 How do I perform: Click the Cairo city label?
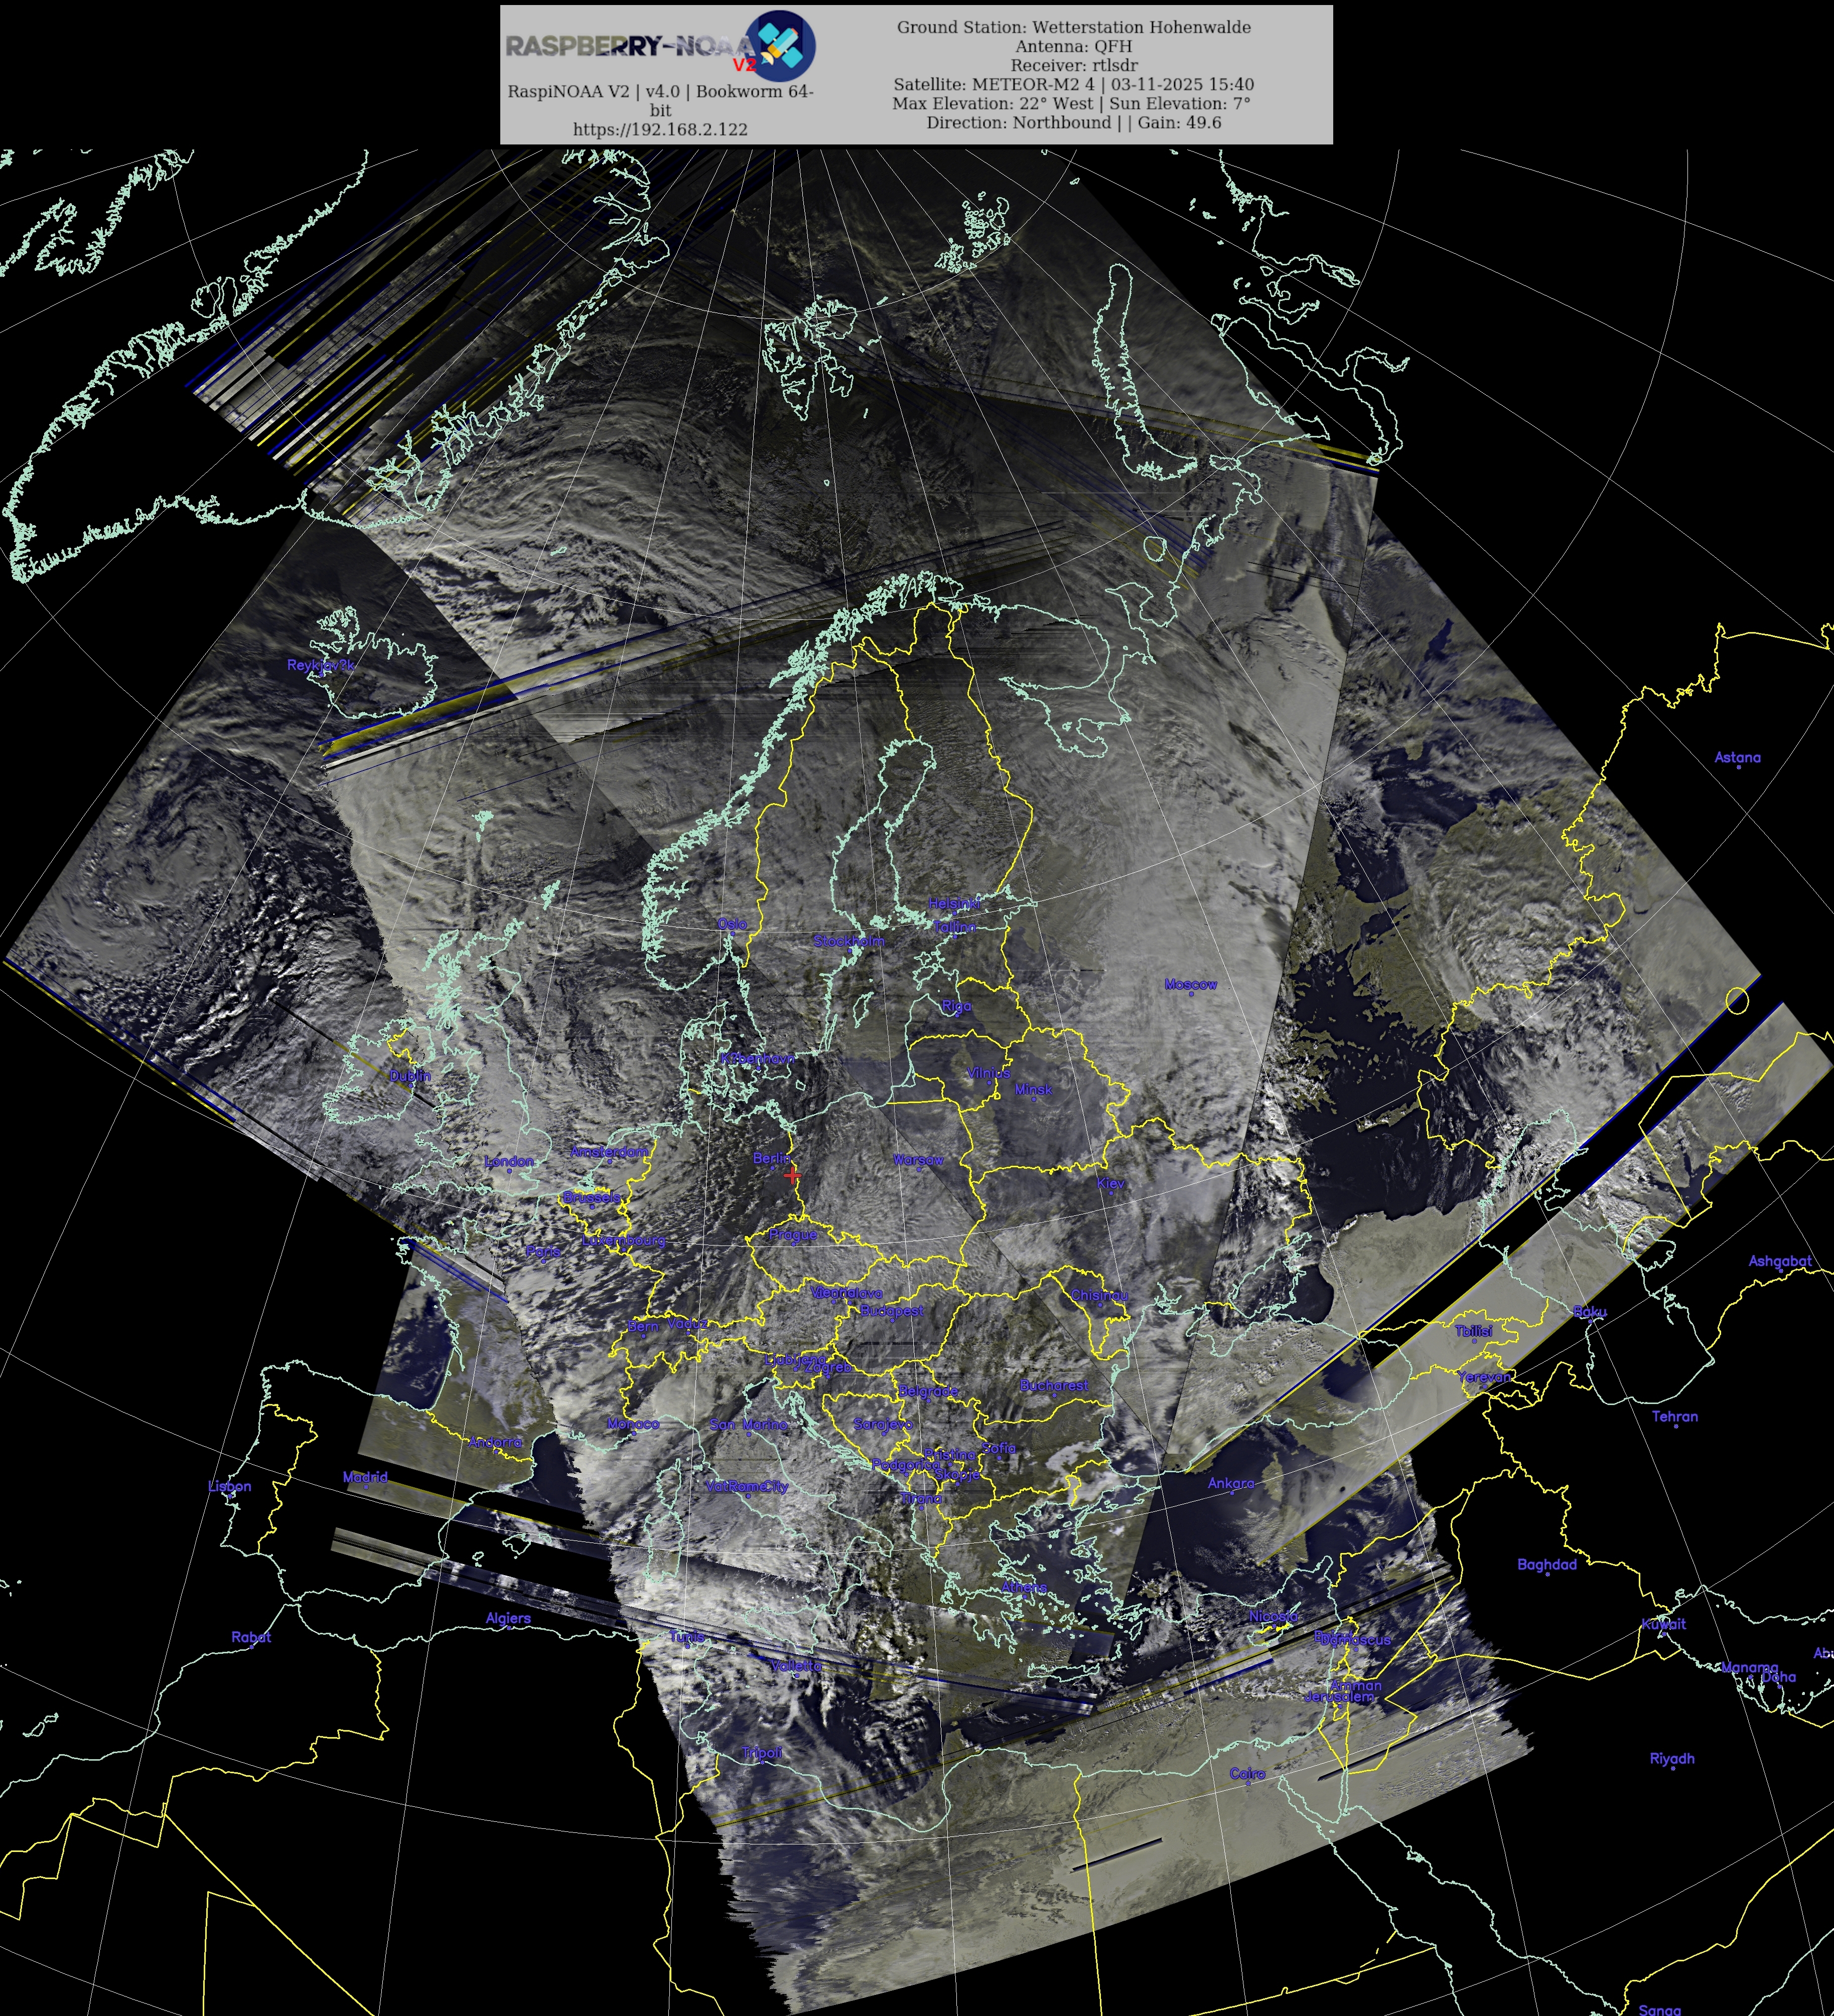point(1247,1773)
